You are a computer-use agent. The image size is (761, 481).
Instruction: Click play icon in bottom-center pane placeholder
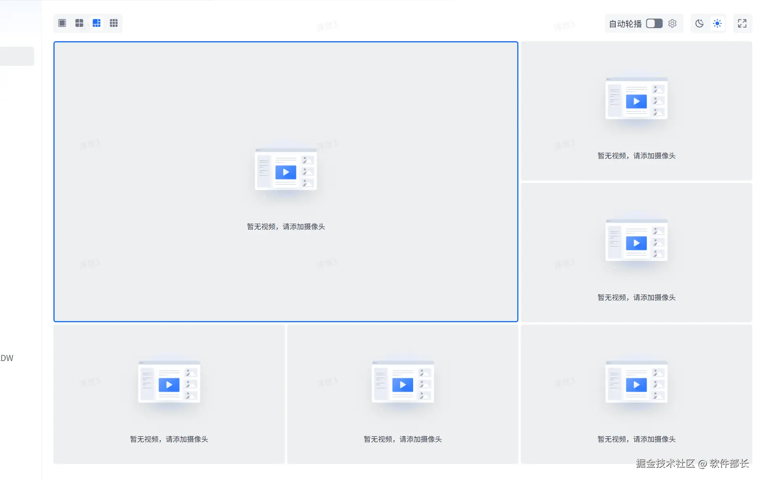pyautogui.click(x=402, y=384)
